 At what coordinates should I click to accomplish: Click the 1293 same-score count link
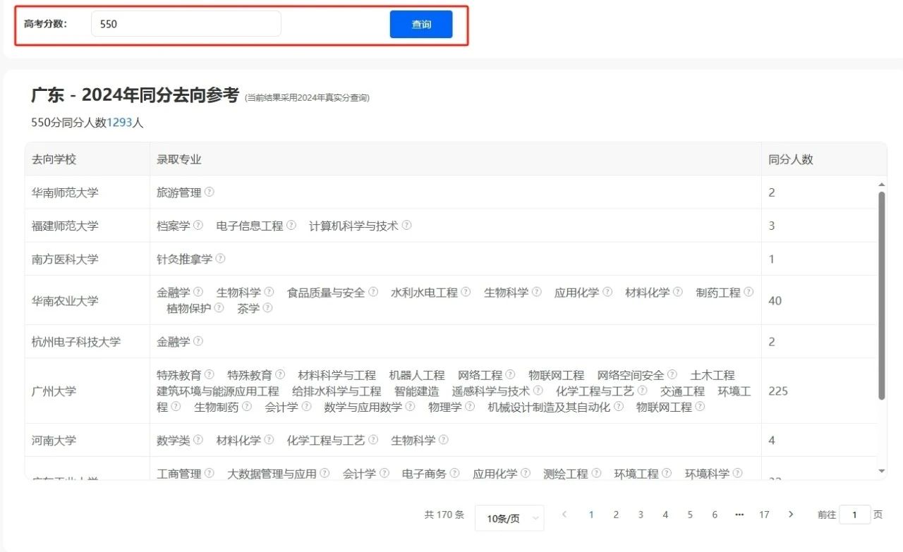click(x=119, y=122)
